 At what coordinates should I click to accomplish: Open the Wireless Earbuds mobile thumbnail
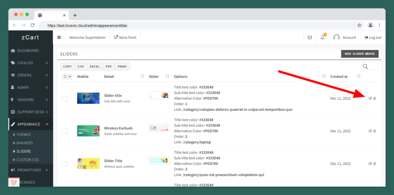pyautogui.click(x=88, y=131)
